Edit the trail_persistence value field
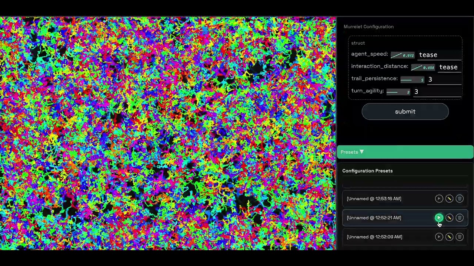This screenshot has width=474, height=266. (x=445, y=79)
